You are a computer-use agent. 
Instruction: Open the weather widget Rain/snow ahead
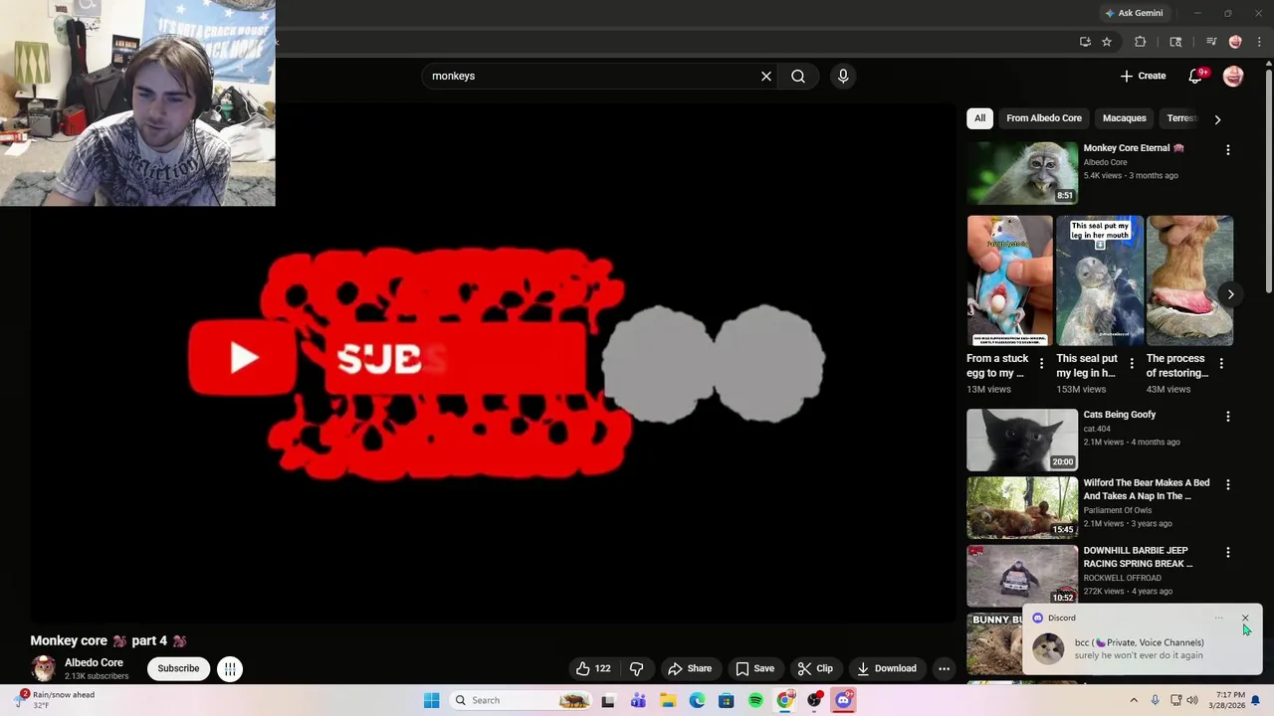tap(56, 699)
